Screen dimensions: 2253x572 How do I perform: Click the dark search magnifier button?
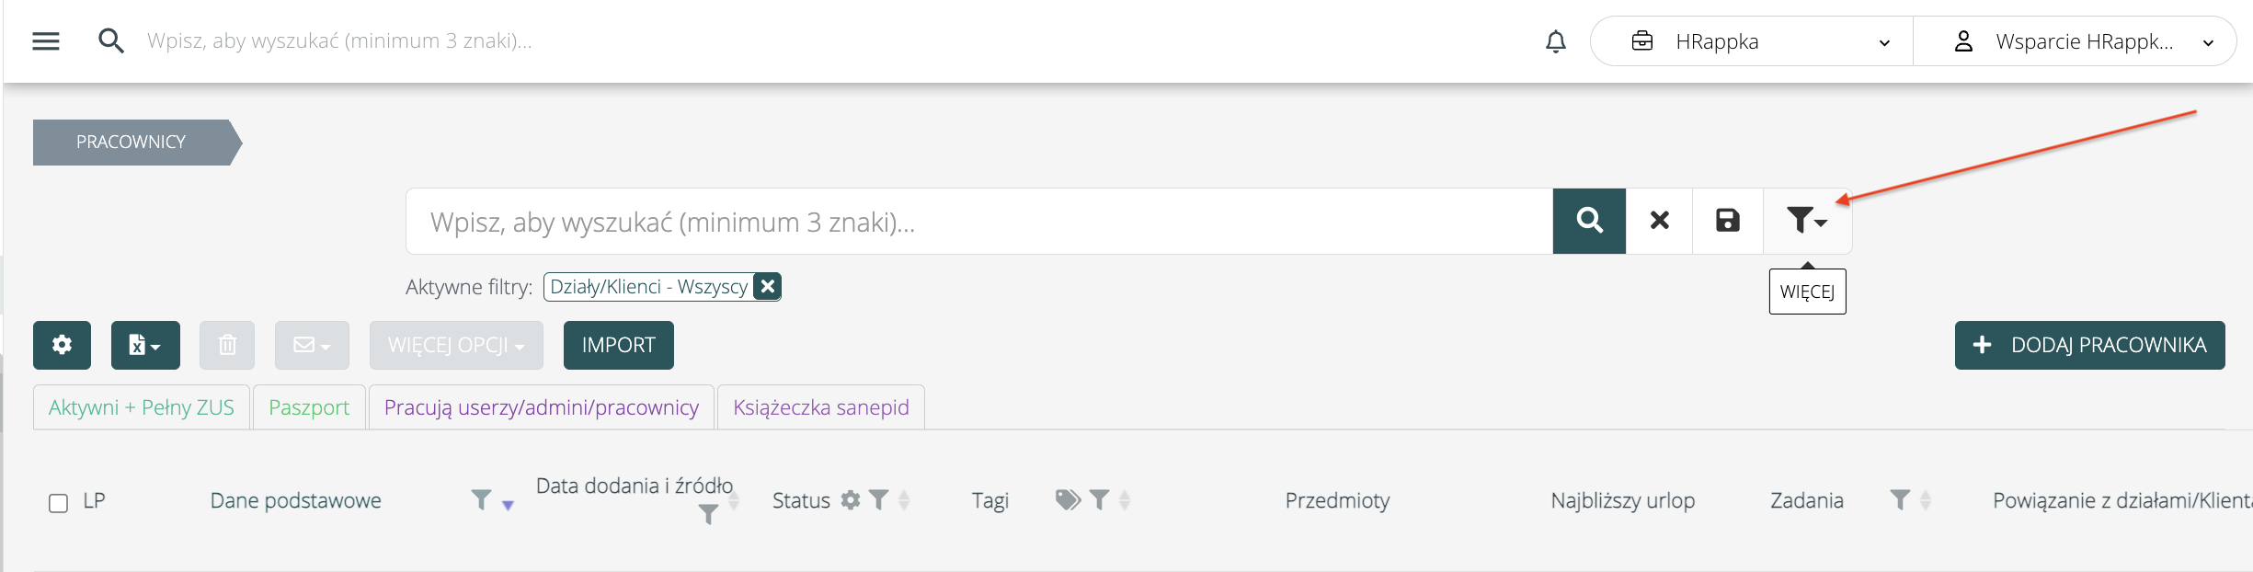1589,221
